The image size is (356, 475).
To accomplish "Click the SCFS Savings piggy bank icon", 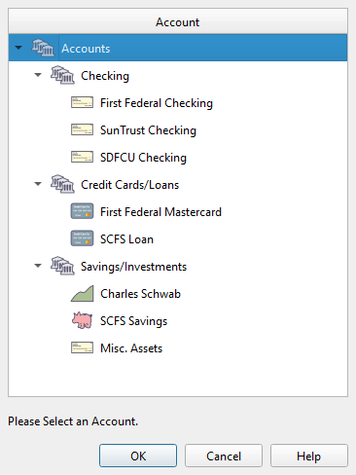I will click(x=82, y=320).
